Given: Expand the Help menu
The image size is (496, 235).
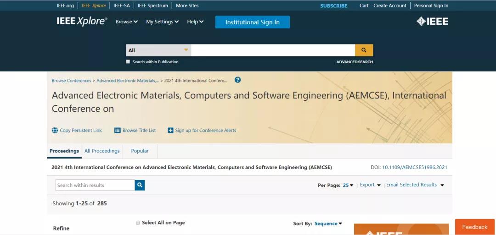Looking at the screenshot, I should (195, 22).
